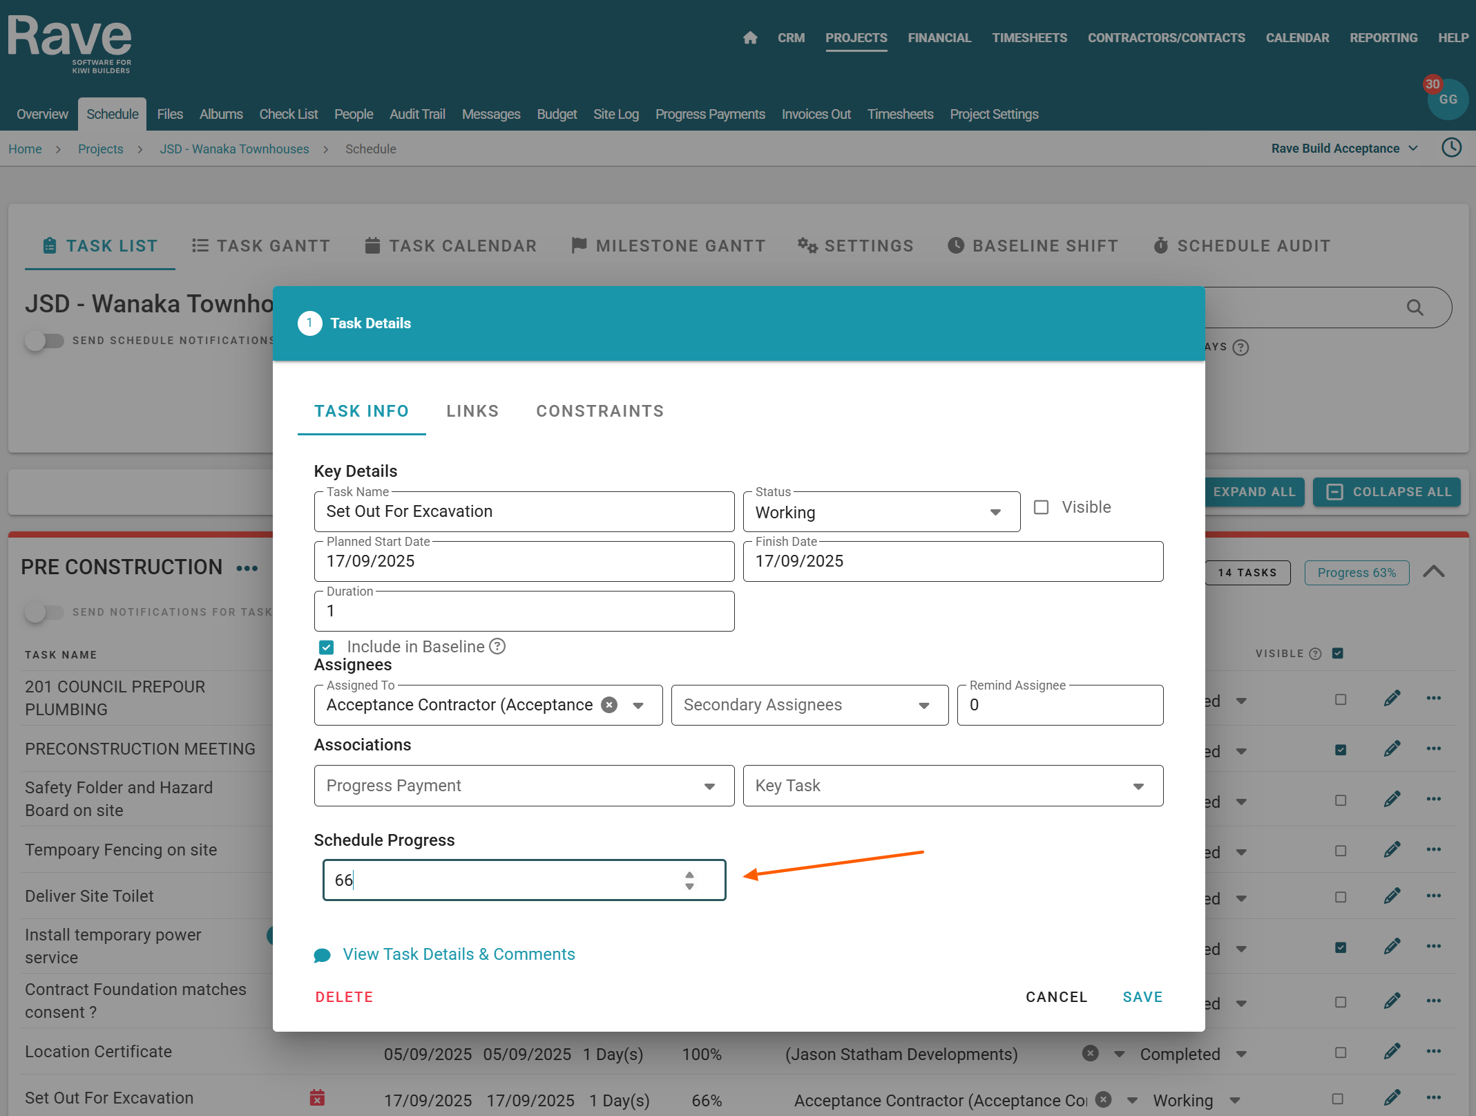Click the search magnifier icon
The image size is (1476, 1116).
click(x=1415, y=308)
